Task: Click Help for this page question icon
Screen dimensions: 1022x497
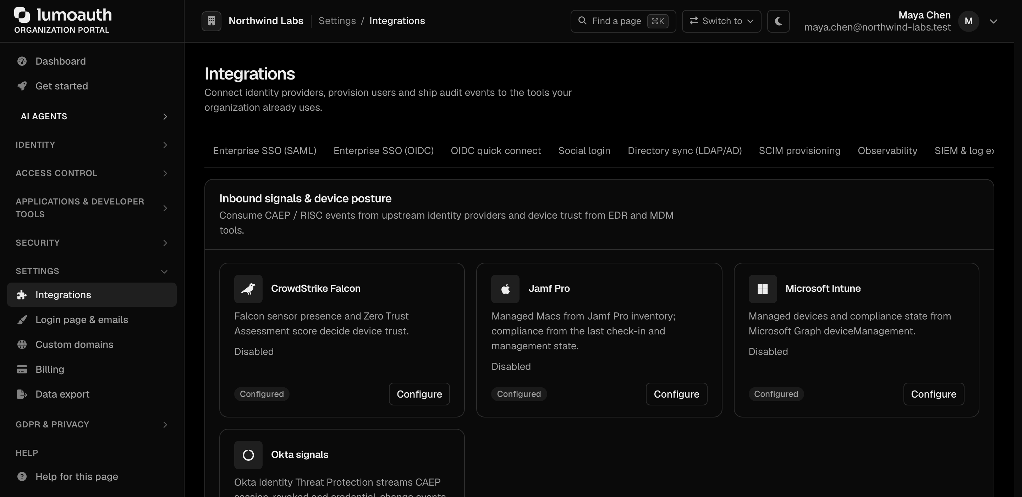Action: (x=22, y=476)
